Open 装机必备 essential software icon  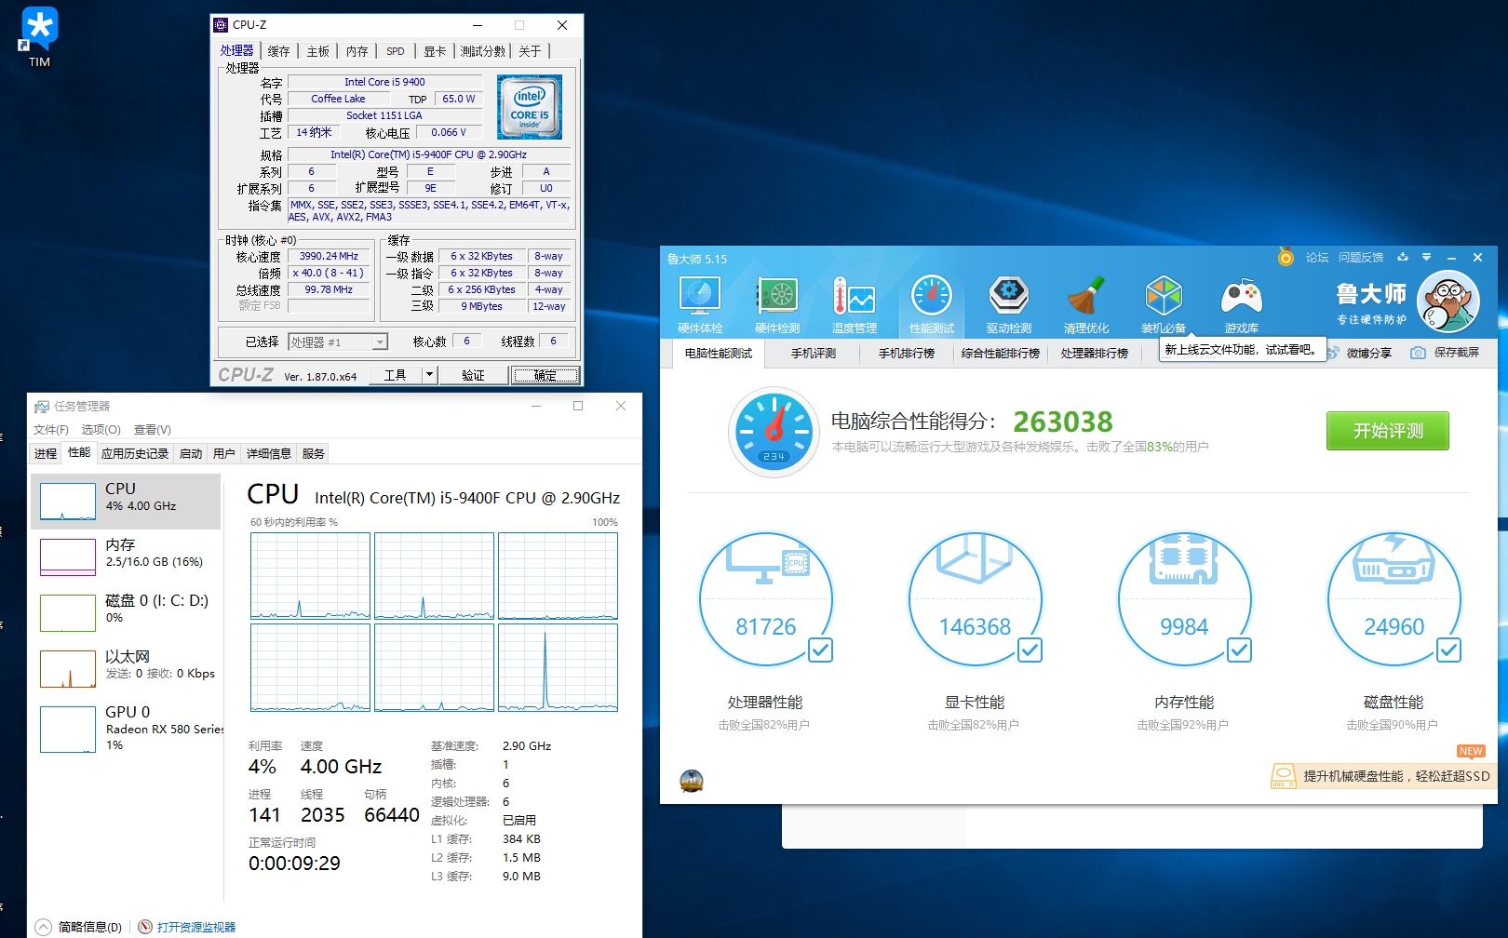click(x=1164, y=305)
